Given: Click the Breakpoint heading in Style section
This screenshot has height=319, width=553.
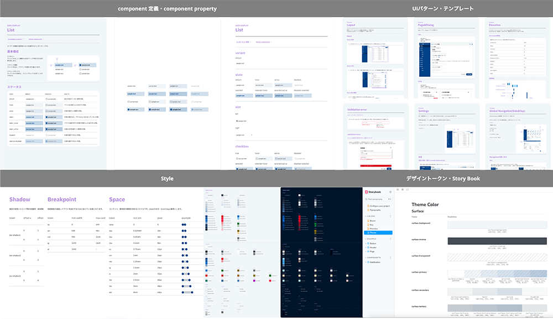Looking at the screenshot, I should coord(62,200).
